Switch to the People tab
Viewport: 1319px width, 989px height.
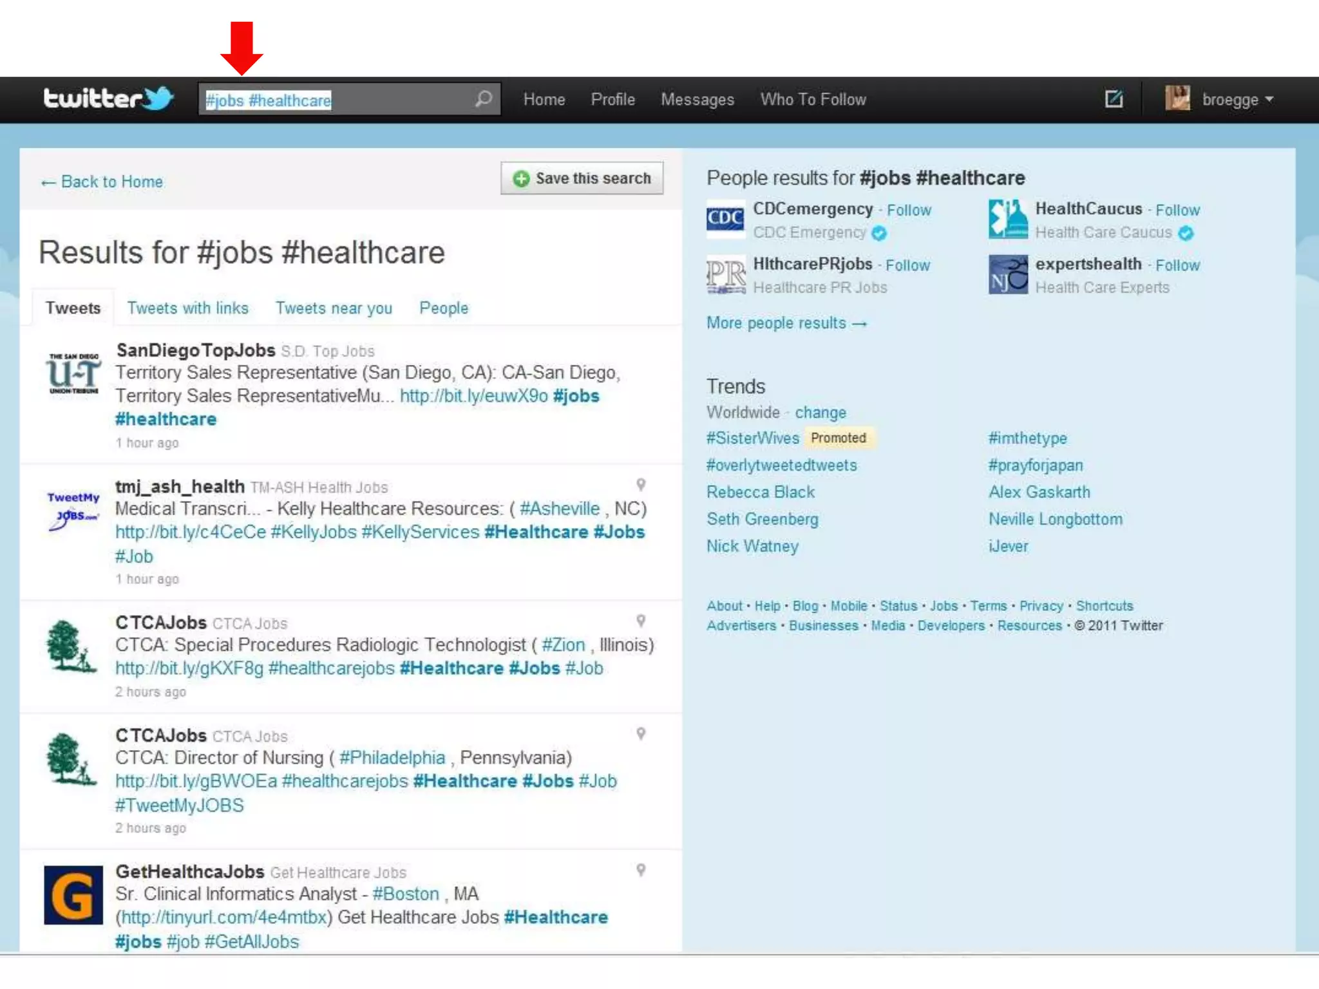(444, 308)
